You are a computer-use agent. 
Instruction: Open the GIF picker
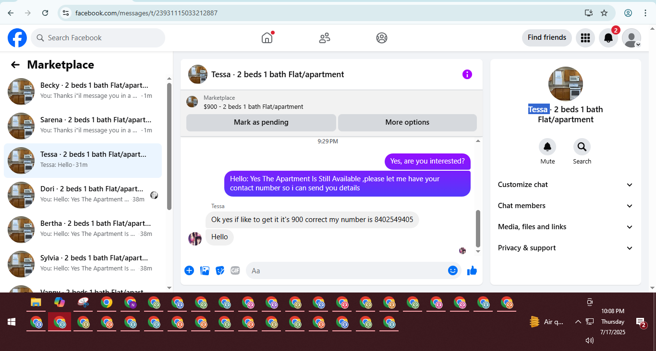tap(235, 270)
